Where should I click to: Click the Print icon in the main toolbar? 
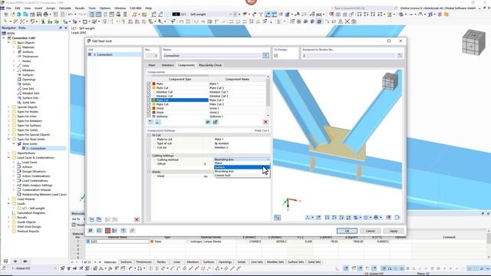pyautogui.click(x=46, y=15)
